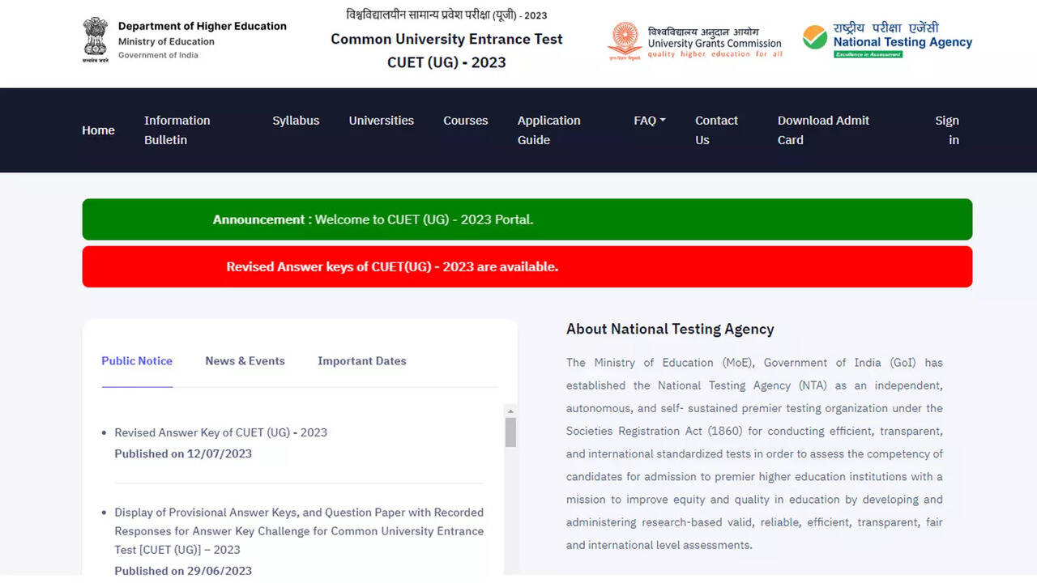Screen dimensions: 1037x583
Task: Open the Courses page
Action: 465,121
